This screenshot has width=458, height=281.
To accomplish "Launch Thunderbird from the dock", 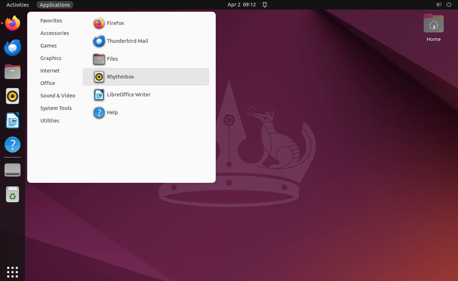I will [x=13, y=48].
